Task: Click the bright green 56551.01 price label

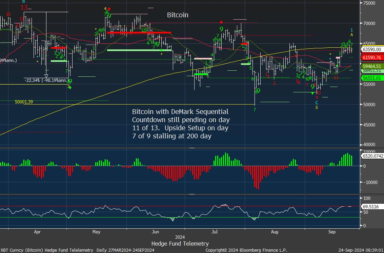Action: (372, 78)
